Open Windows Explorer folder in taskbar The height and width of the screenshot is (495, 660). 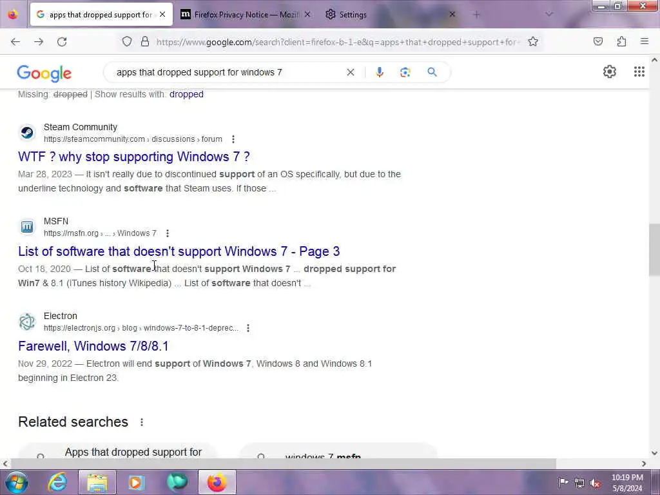click(97, 482)
